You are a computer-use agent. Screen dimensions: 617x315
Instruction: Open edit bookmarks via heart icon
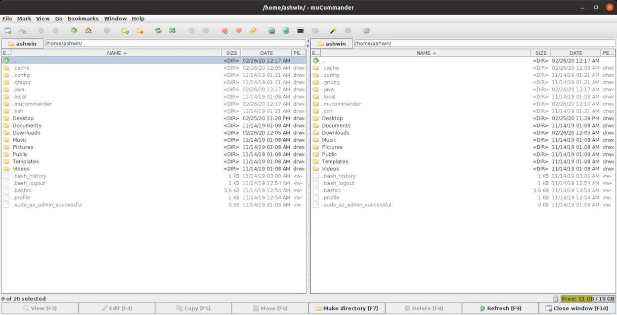click(239, 31)
